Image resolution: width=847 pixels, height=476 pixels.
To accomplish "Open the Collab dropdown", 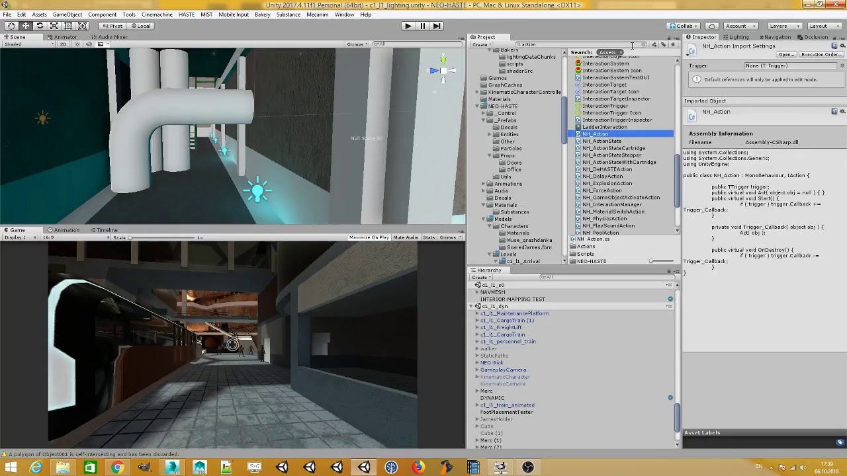I will click(684, 26).
